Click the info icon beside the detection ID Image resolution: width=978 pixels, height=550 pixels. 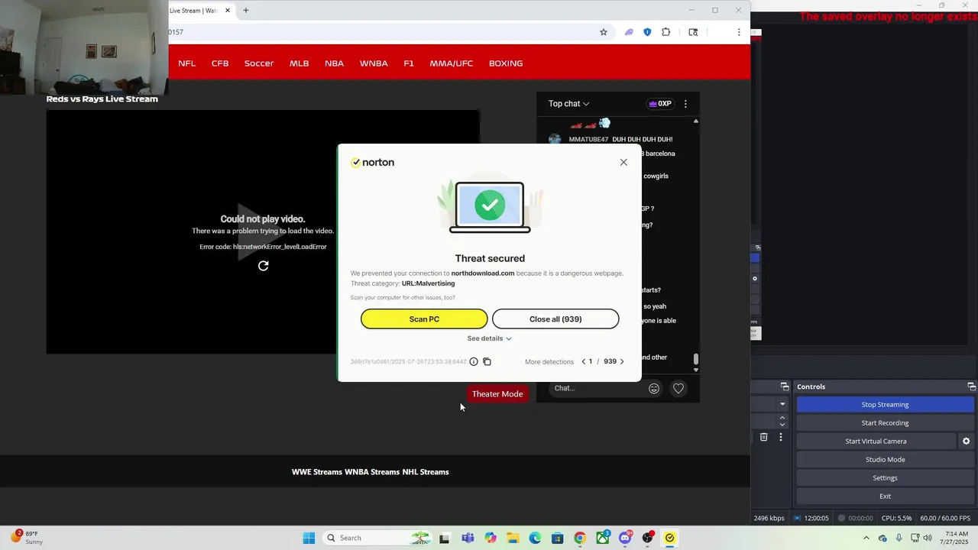(474, 361)
